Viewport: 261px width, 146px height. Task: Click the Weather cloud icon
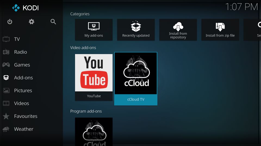click(x=6, y=129)
